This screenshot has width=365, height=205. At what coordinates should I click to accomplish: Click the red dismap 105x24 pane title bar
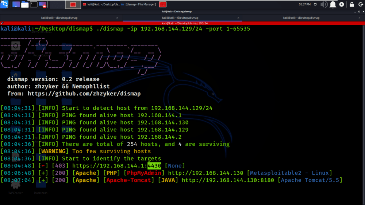pos(182,23)
